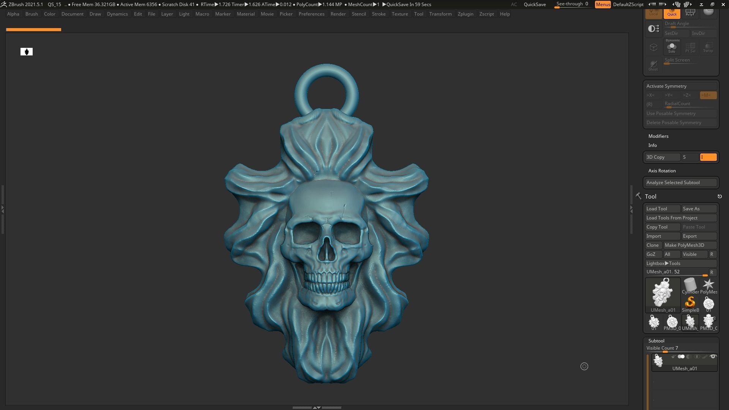Select the PolyMesh star tool icon
The height and width of the screenshot is (410, 729).
708,286
